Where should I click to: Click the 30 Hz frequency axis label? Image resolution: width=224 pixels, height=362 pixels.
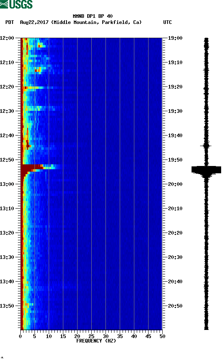106,336
